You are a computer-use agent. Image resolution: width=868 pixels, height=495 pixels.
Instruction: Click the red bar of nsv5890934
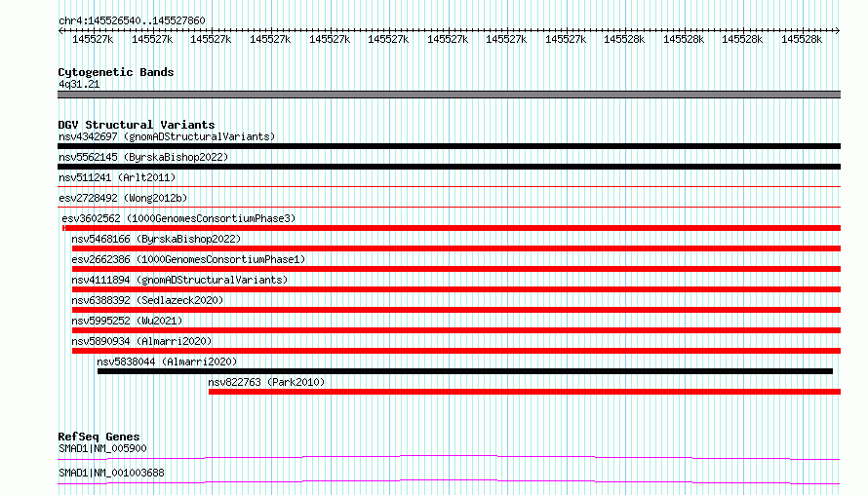pos(456,351)
